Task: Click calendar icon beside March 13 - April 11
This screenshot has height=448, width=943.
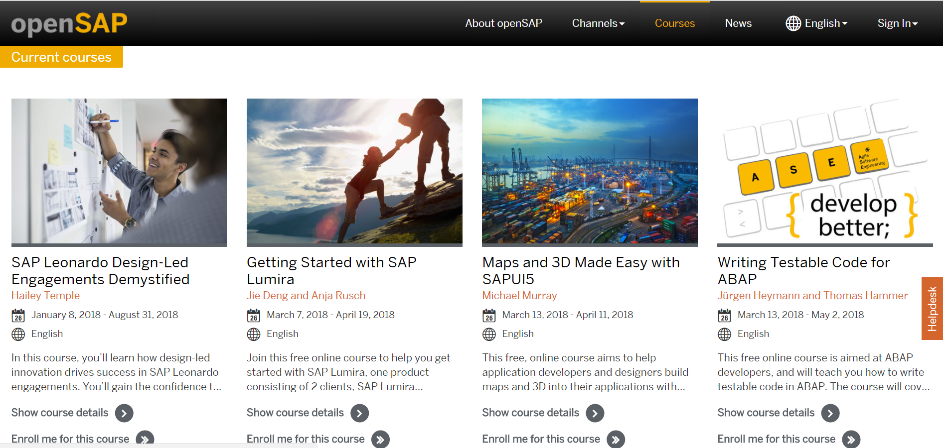Action: point(489,315)
